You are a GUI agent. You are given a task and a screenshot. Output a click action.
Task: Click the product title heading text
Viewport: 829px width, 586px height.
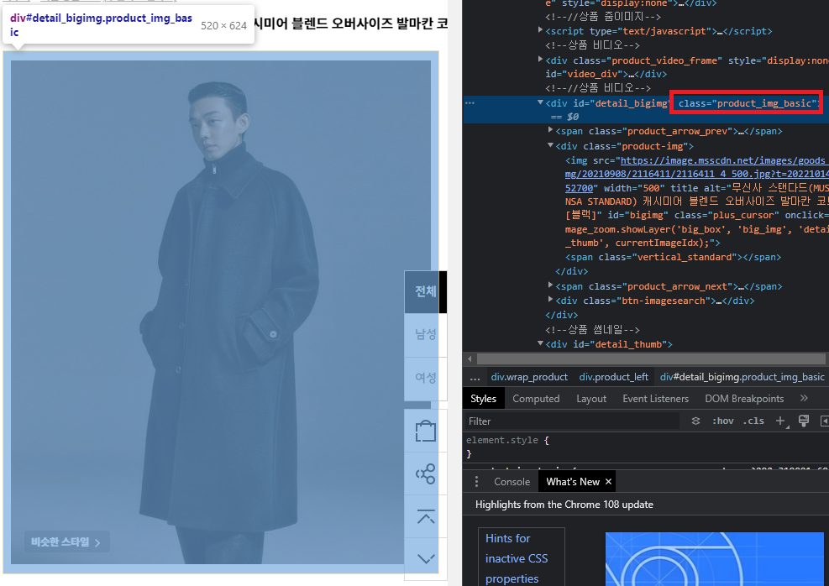[x=350, y=24]
